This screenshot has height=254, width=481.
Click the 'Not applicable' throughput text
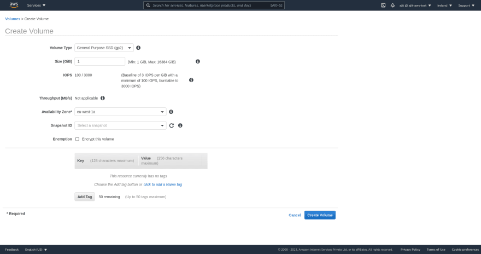[86, 99]
